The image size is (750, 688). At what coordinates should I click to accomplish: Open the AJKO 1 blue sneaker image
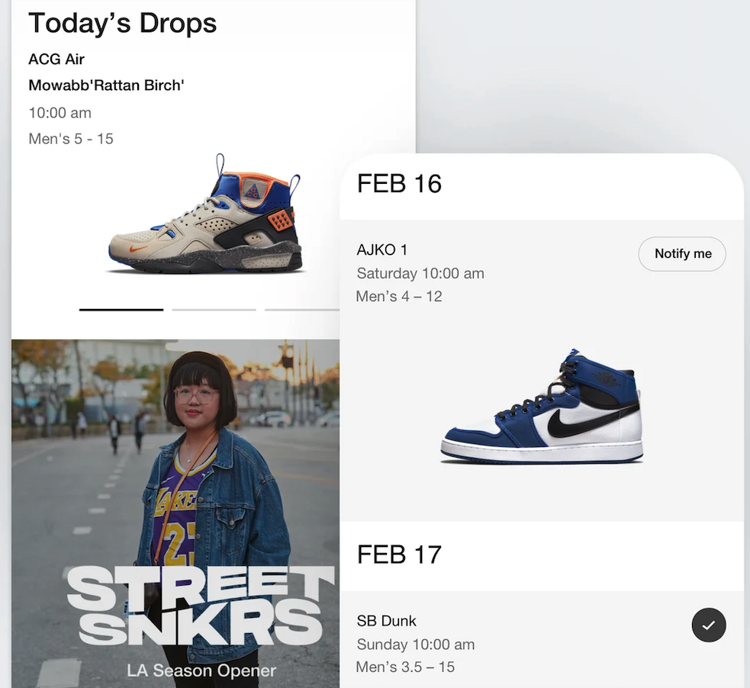(x=542, y=407)
